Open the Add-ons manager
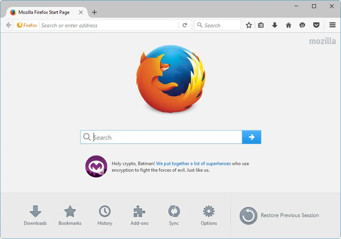Viewport: 341px width, 239px height. [x=139, y=215]
